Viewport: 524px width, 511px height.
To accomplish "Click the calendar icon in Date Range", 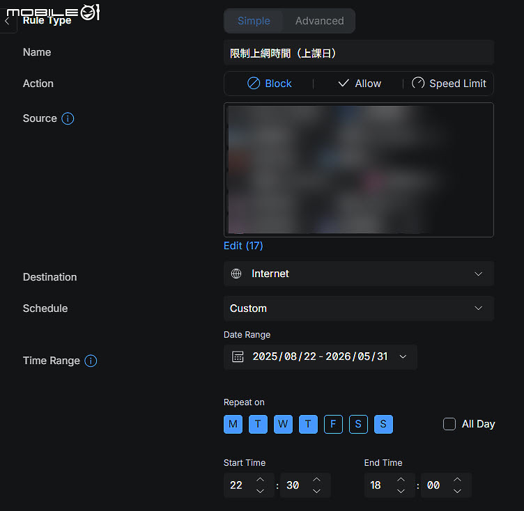I will pyautogui.click(x=238, y=356).
